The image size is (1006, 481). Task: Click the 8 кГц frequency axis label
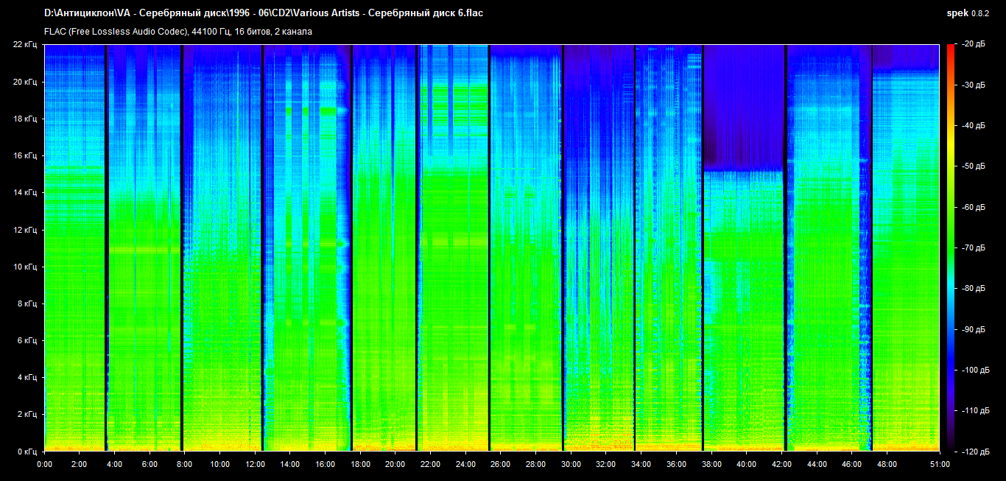[28, 303]
